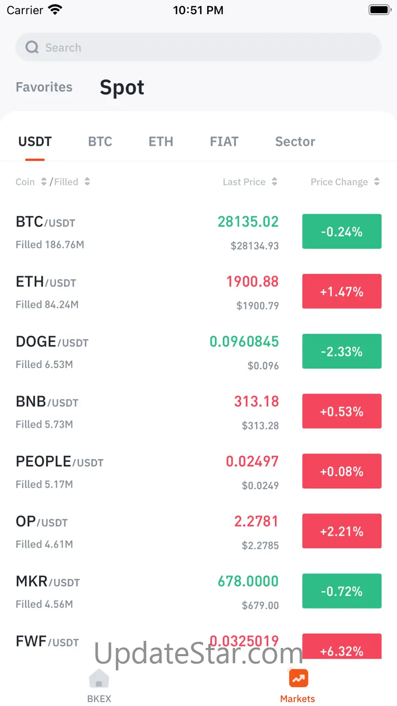397x706 pixels.
Task: Select the FIAT market tab
Action: (224, 142)
